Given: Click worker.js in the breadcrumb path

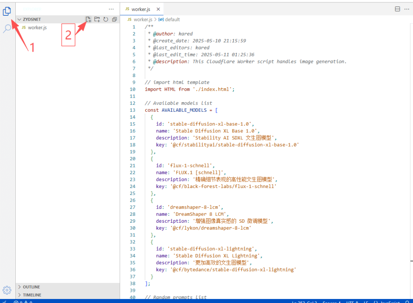Looking at the screenshot, I should tap(143, 19).
